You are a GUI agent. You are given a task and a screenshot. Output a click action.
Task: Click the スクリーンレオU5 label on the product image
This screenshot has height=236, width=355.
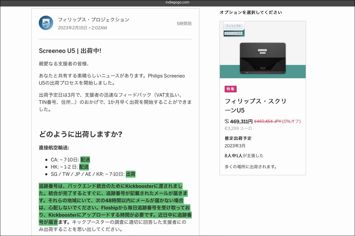pos(233,33)
